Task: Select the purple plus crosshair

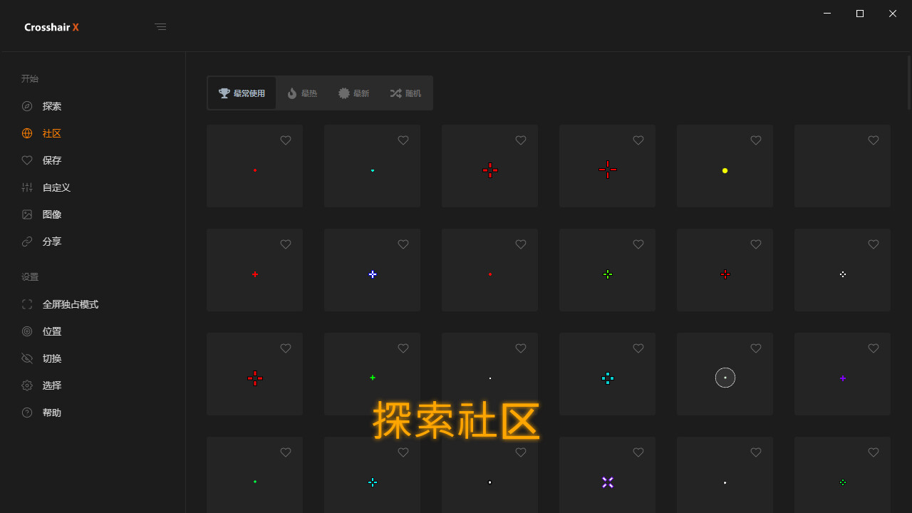Action: pyautogui.click(x=842, y=374)
